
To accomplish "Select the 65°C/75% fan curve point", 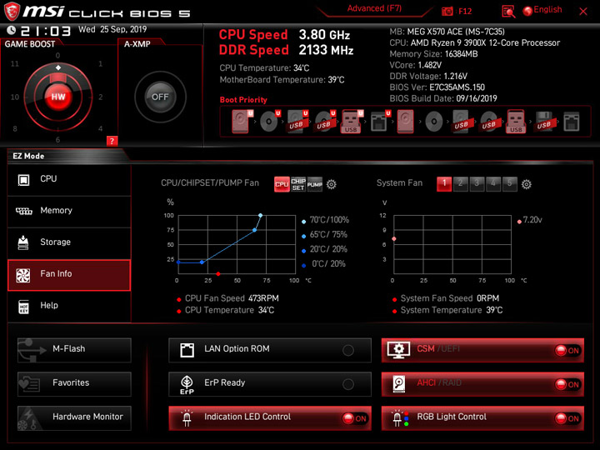I will 254,230.
